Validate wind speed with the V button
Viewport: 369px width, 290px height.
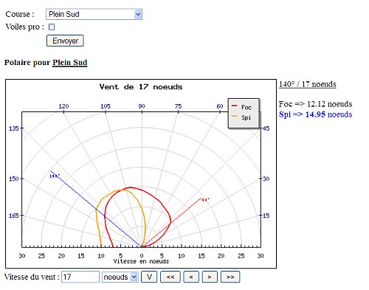(x=149, y=277)
